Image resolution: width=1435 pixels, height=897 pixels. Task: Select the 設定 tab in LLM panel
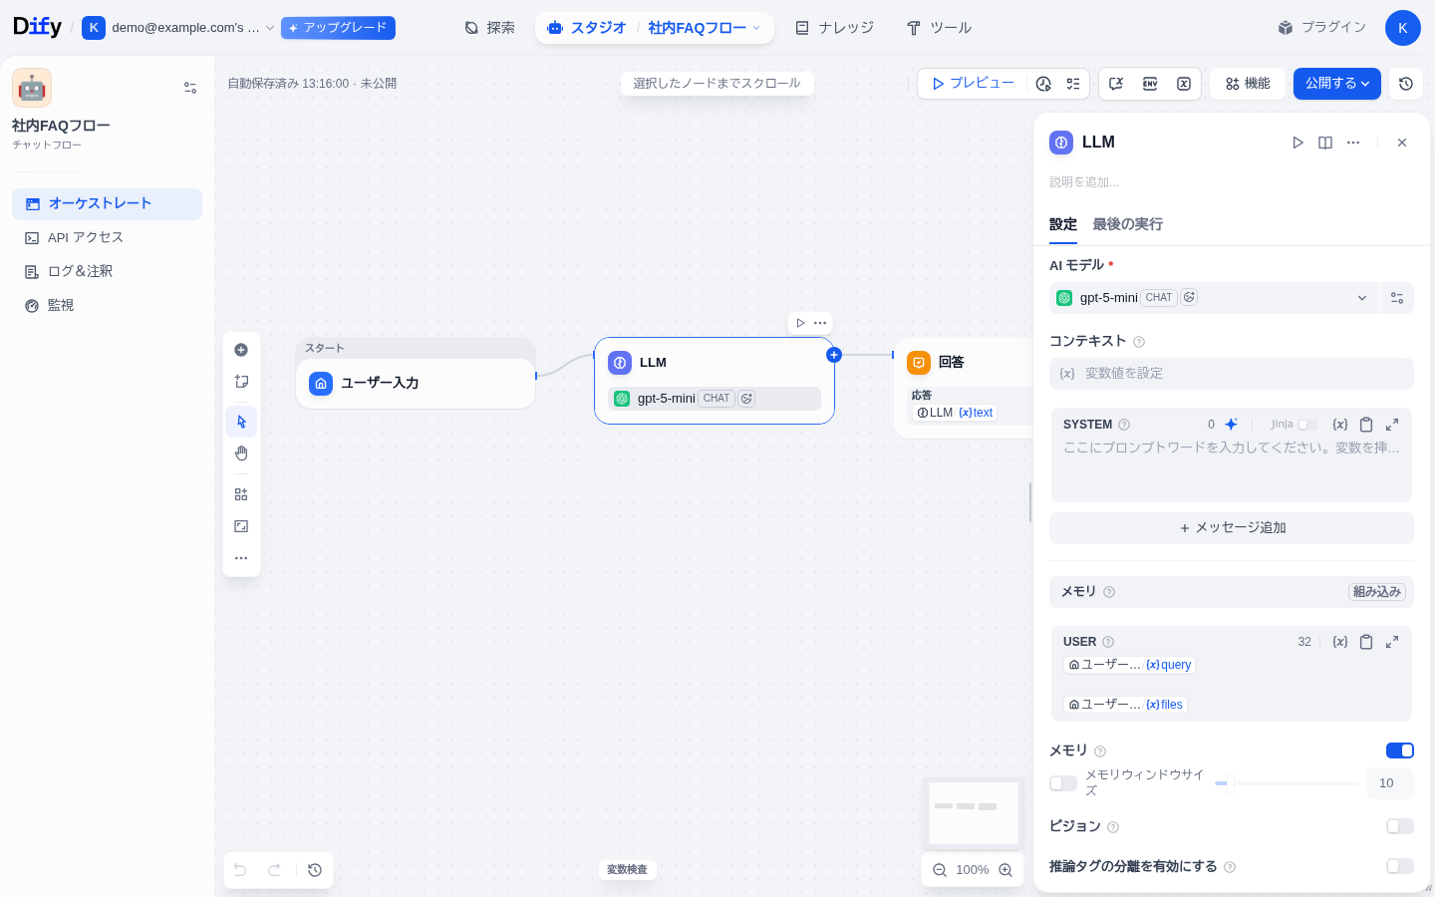pos(1063,224)
